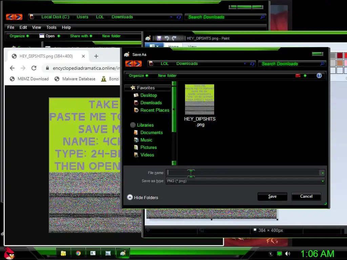
Task: Pick the dark red color swatch in Paint
Action: 340,55
